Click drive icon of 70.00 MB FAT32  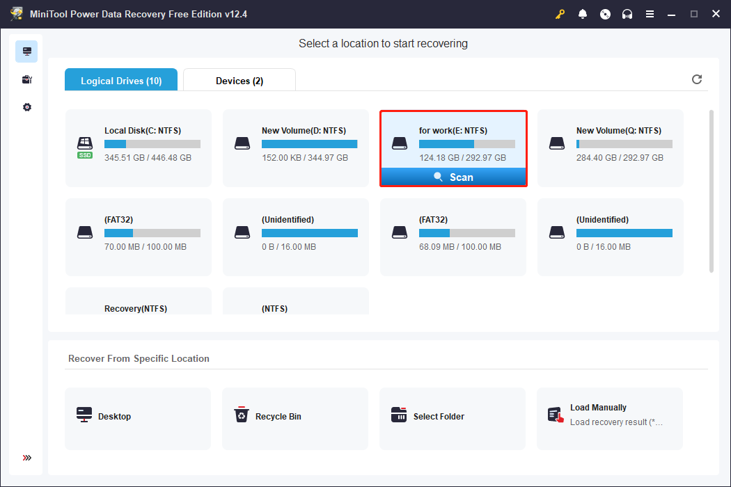point(85,232)
